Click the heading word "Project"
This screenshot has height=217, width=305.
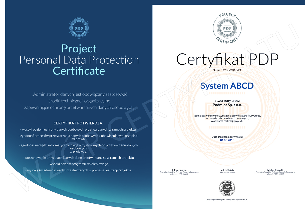(79, 48)
